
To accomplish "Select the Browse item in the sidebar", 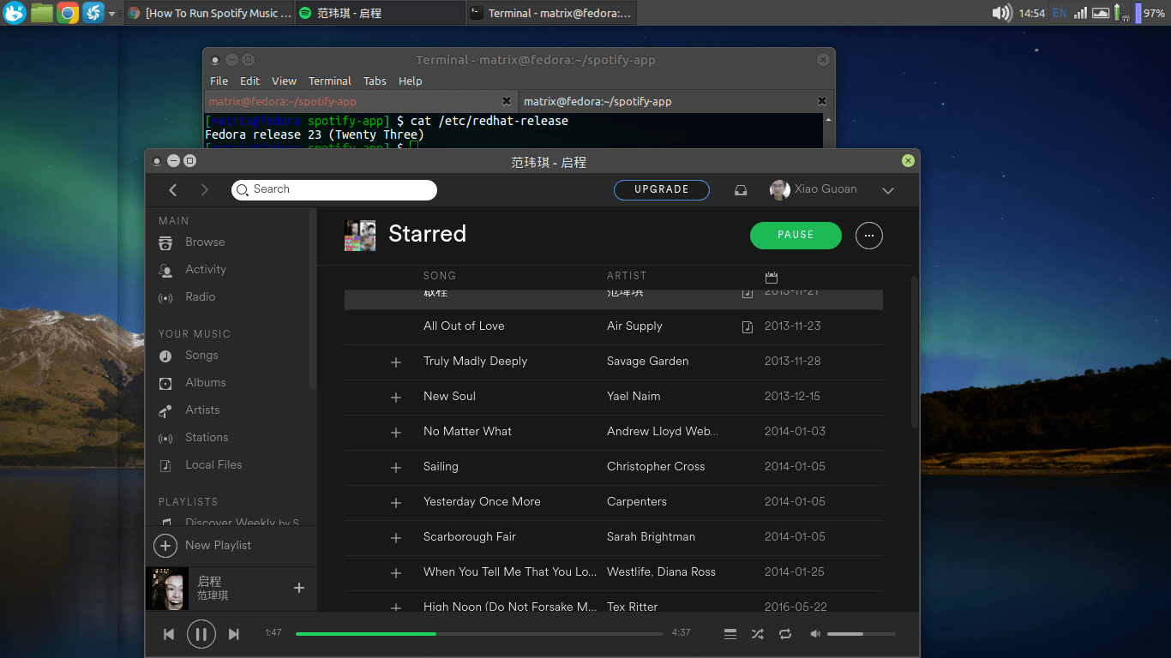I will [205, 242].
